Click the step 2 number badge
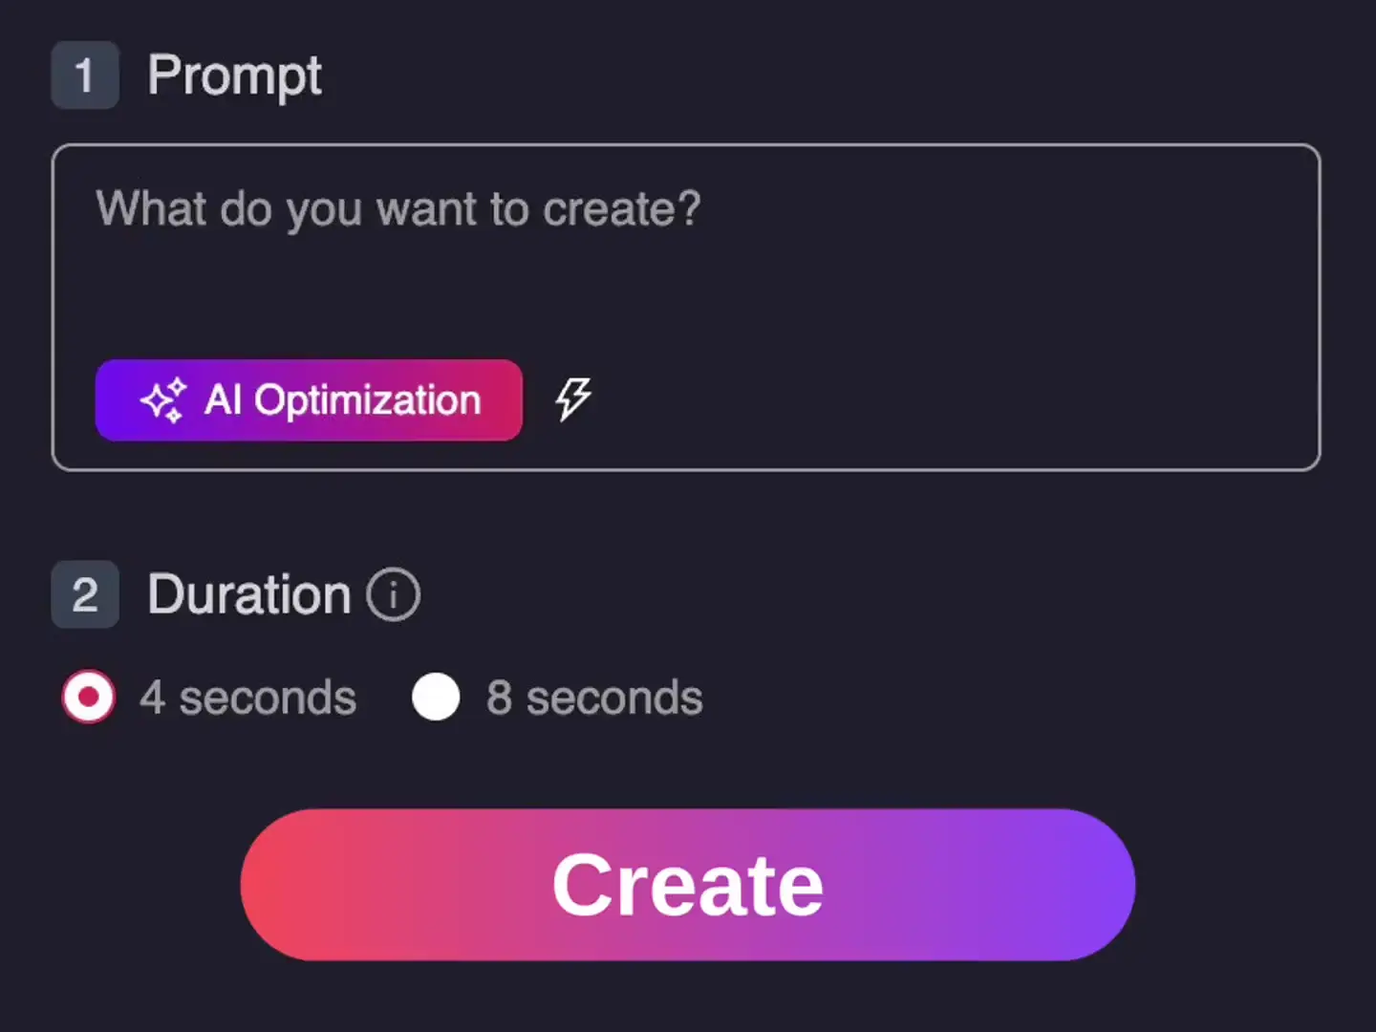This screenshot has height=1032, width=1376. click(x=85, y=594)
